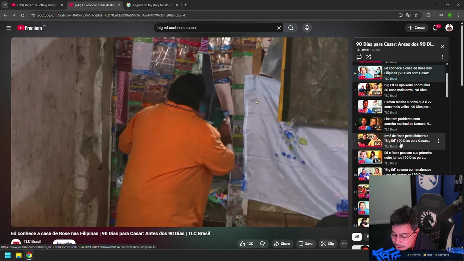Image resolution: width=464 pixels, height=261 pixels.
Task: Go forward in browser history
Action: 14,15
